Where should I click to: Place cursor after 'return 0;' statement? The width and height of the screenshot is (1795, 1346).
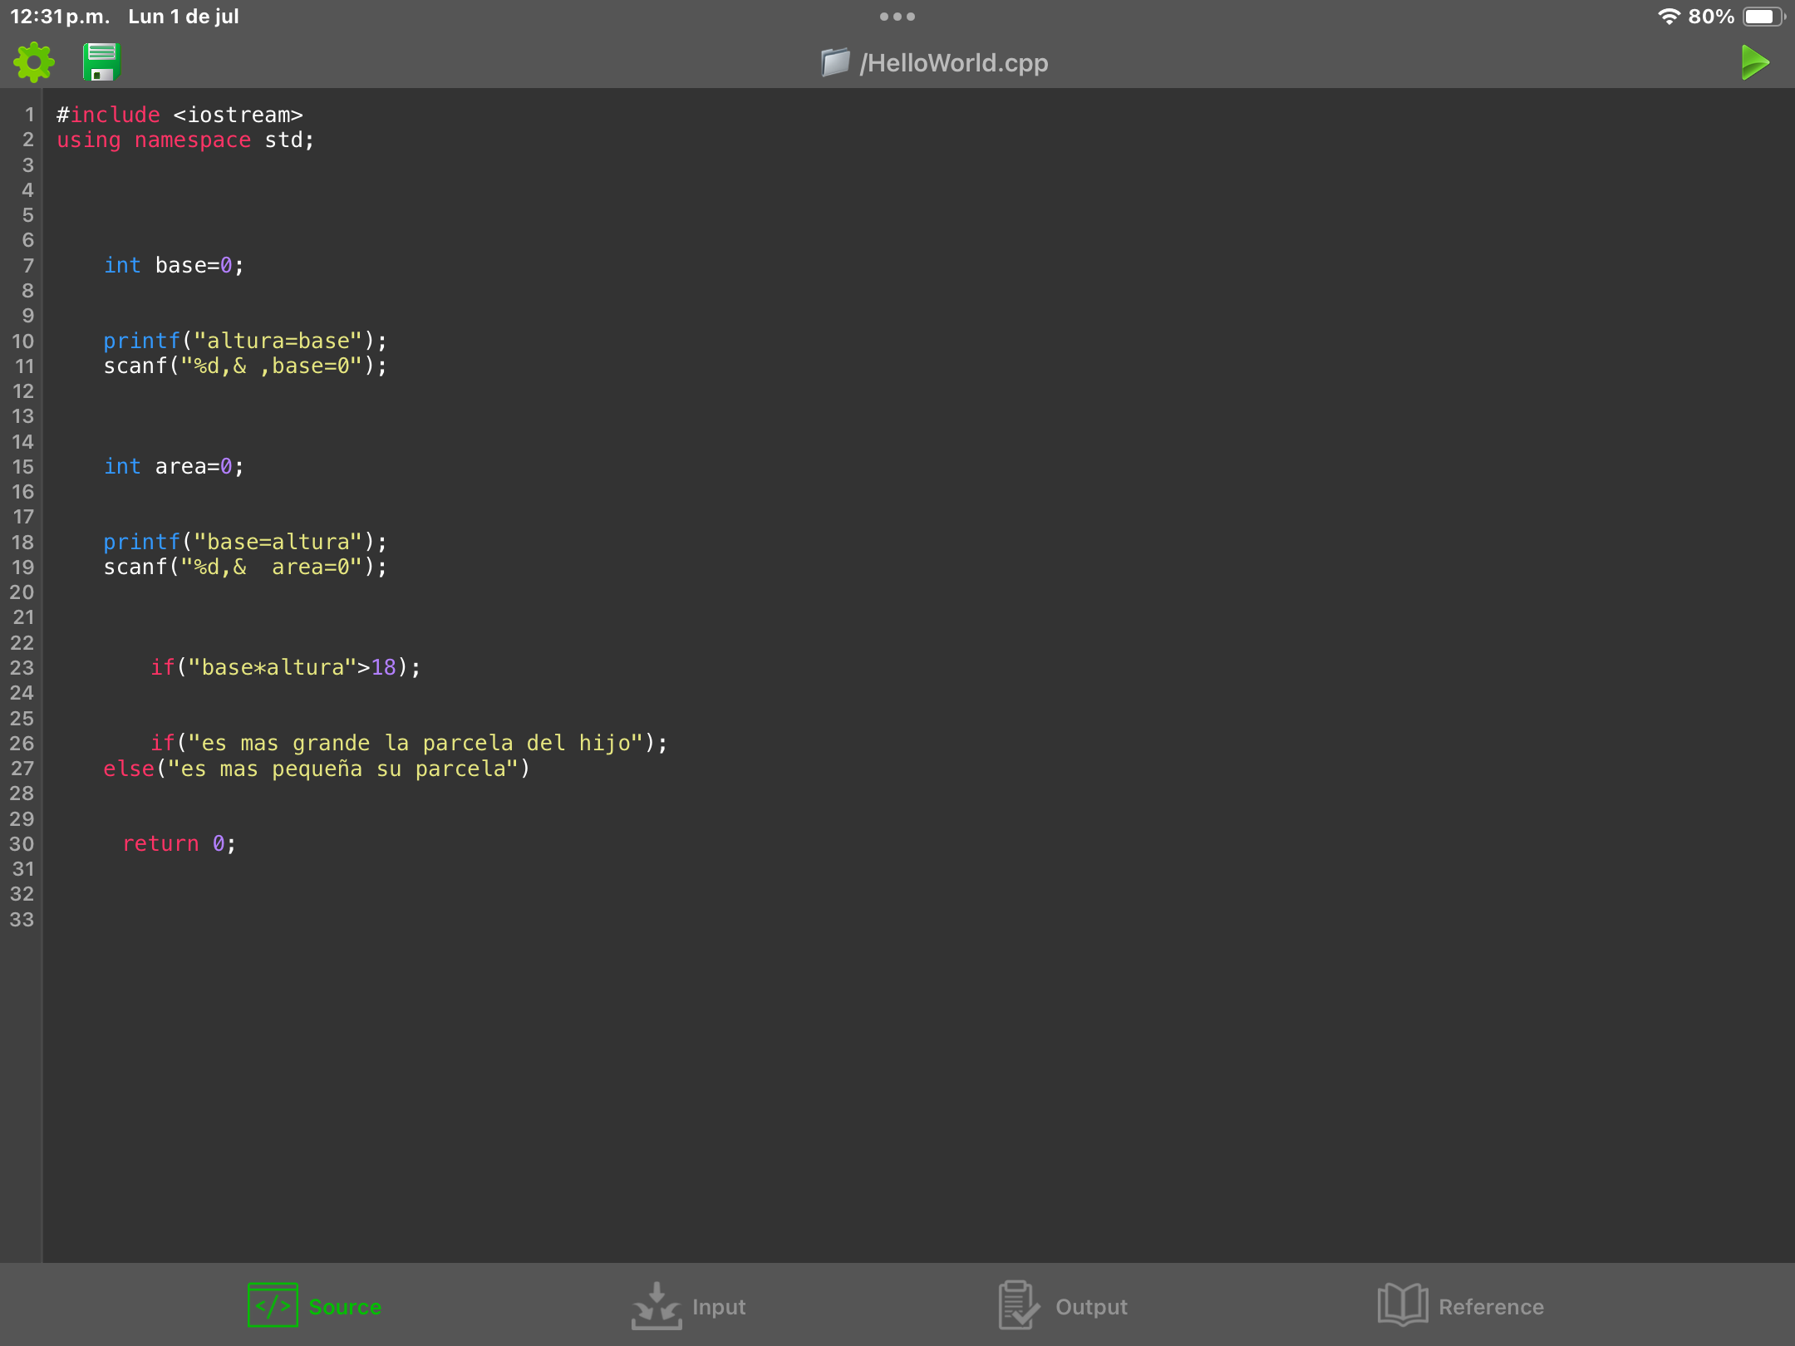(x=238, y=844)
